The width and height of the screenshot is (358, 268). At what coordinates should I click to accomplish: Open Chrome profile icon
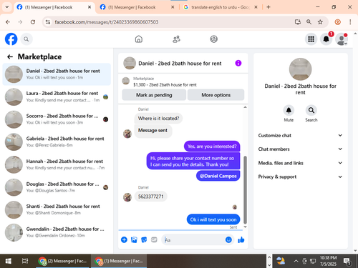pos(337,22)
